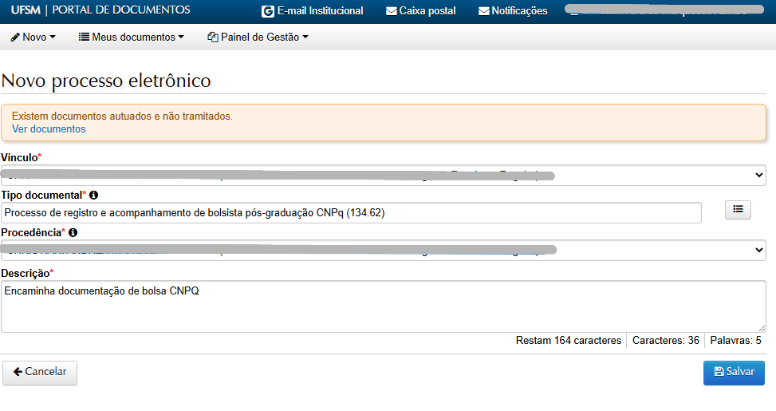776x411 pixels.
Task: Click the Caixa postal envelope icon
Action: coord(391,11)
